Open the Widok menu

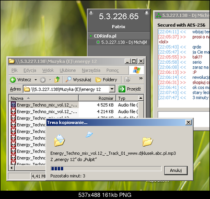48,71
